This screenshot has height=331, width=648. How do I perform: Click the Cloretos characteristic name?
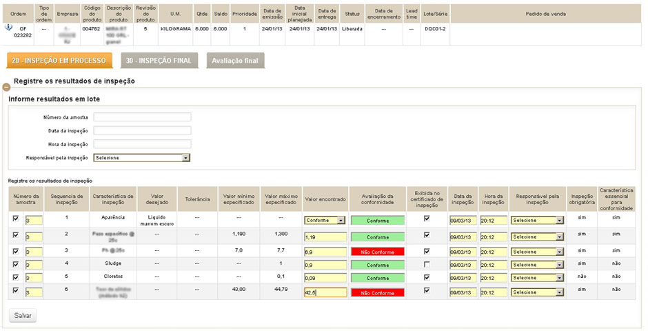click(x=113, y=277)
